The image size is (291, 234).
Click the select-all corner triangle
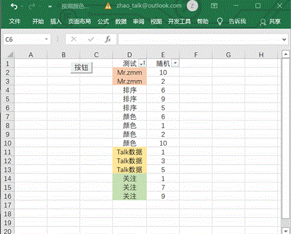[10, 55]
